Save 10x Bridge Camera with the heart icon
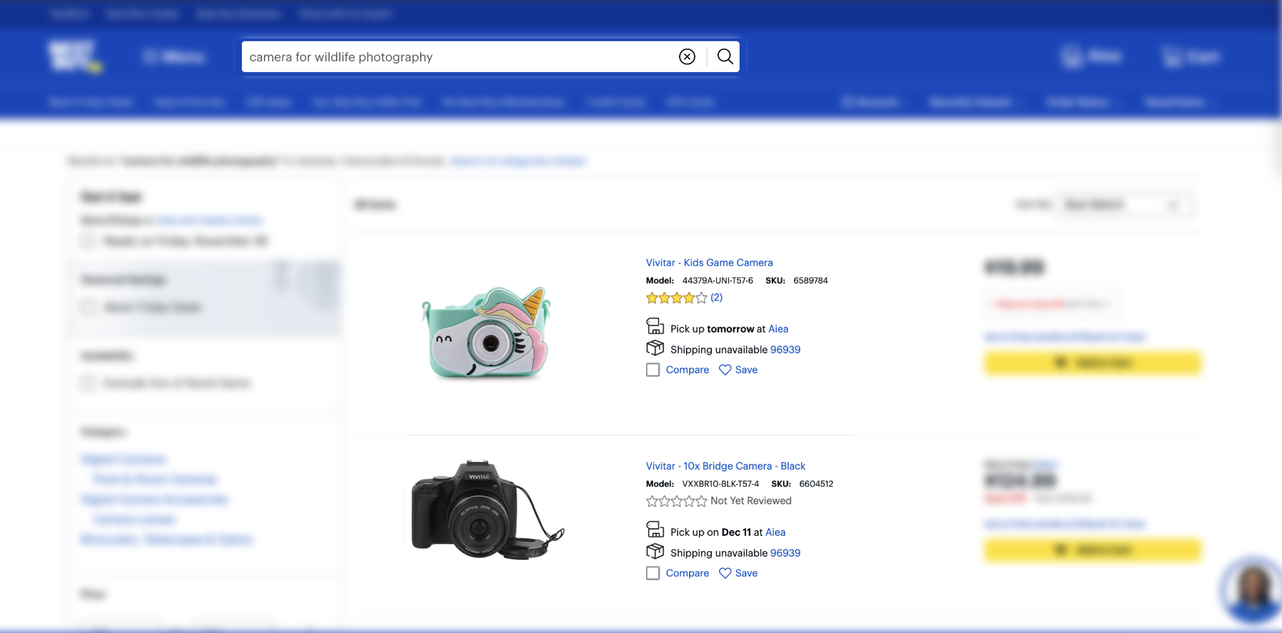 tap(725, 573)
